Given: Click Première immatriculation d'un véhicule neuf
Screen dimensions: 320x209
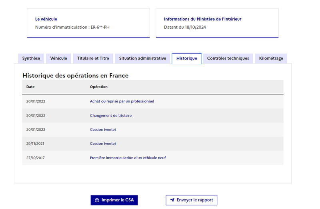Looking at the screenshot, I should click(128, 158).
